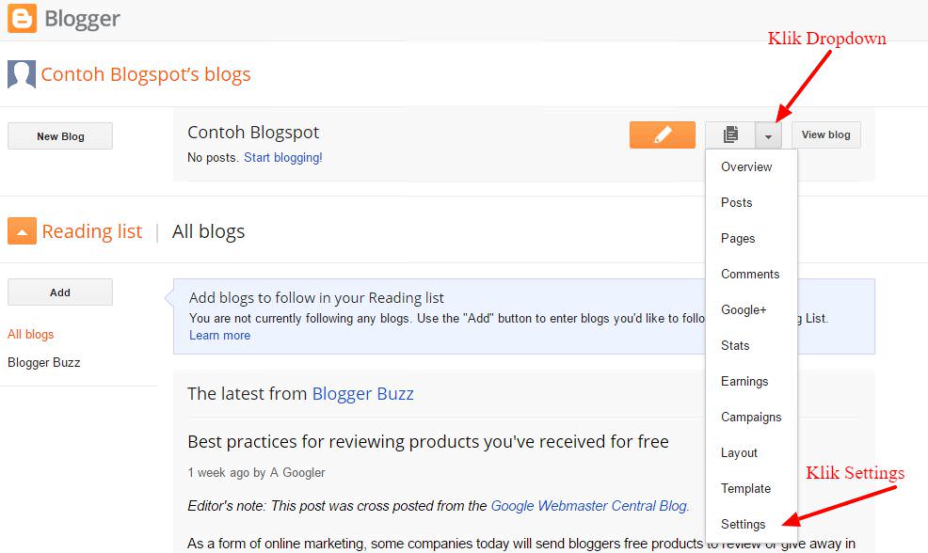Switch to the All blogs tab heading
Screen dimensions: 928x553
pyautogui.click(x=208, y=231)
